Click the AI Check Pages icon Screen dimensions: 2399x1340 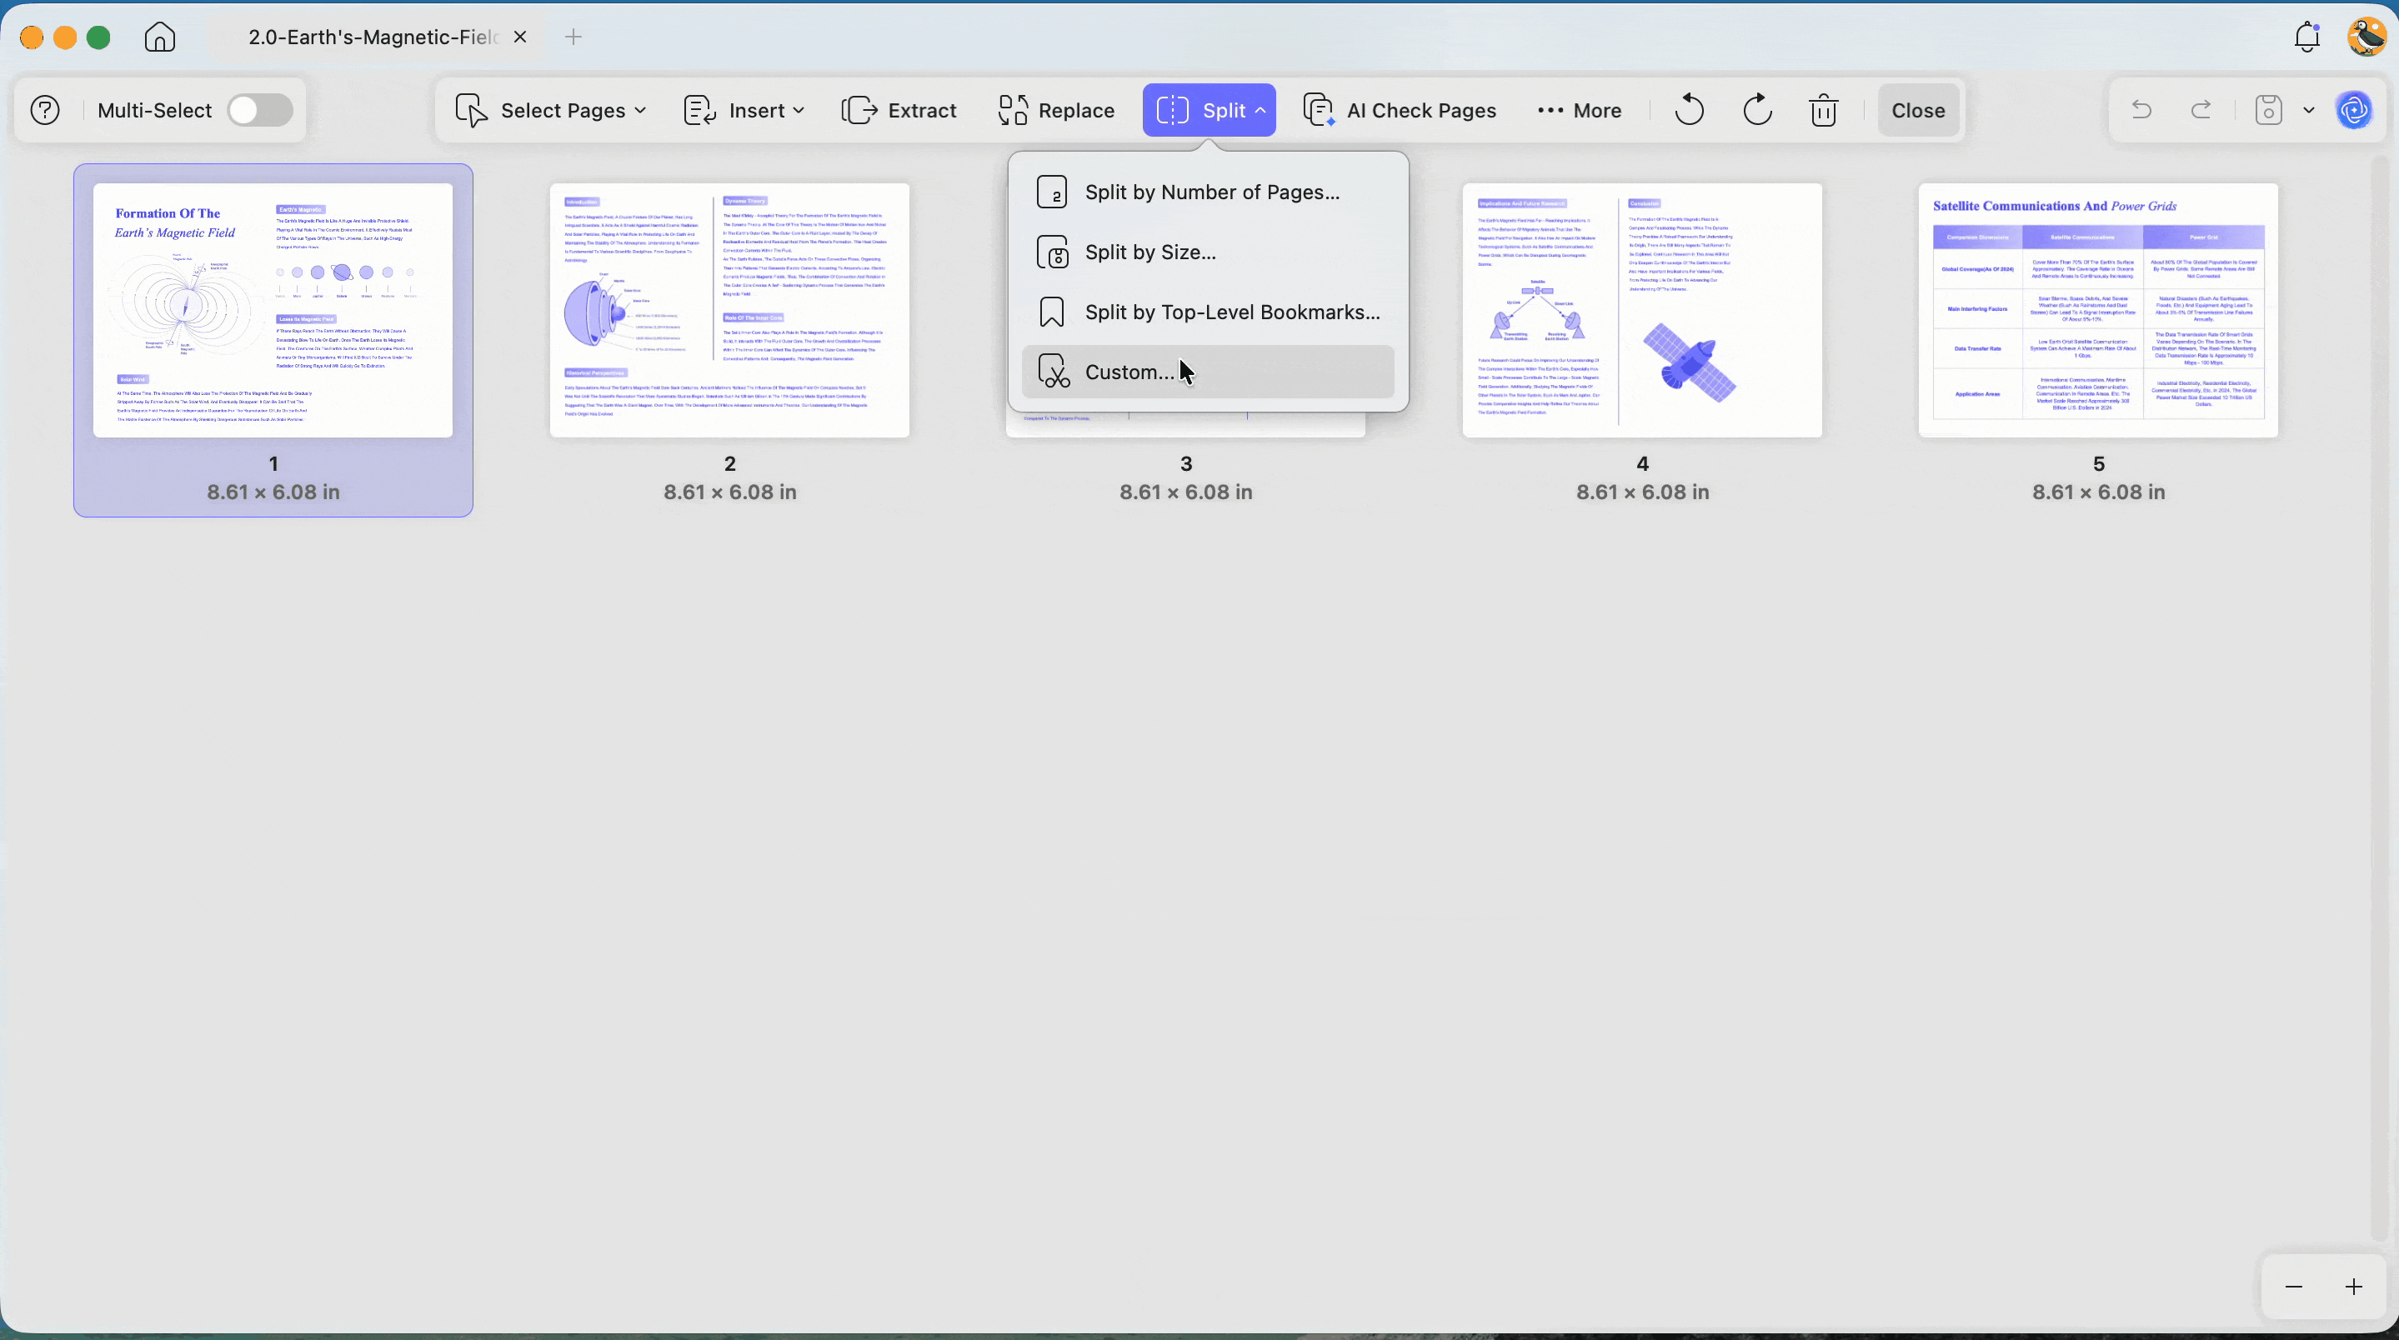1319,110
